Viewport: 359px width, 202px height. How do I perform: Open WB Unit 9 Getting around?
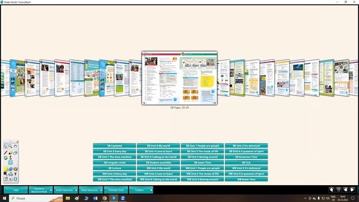202,180
